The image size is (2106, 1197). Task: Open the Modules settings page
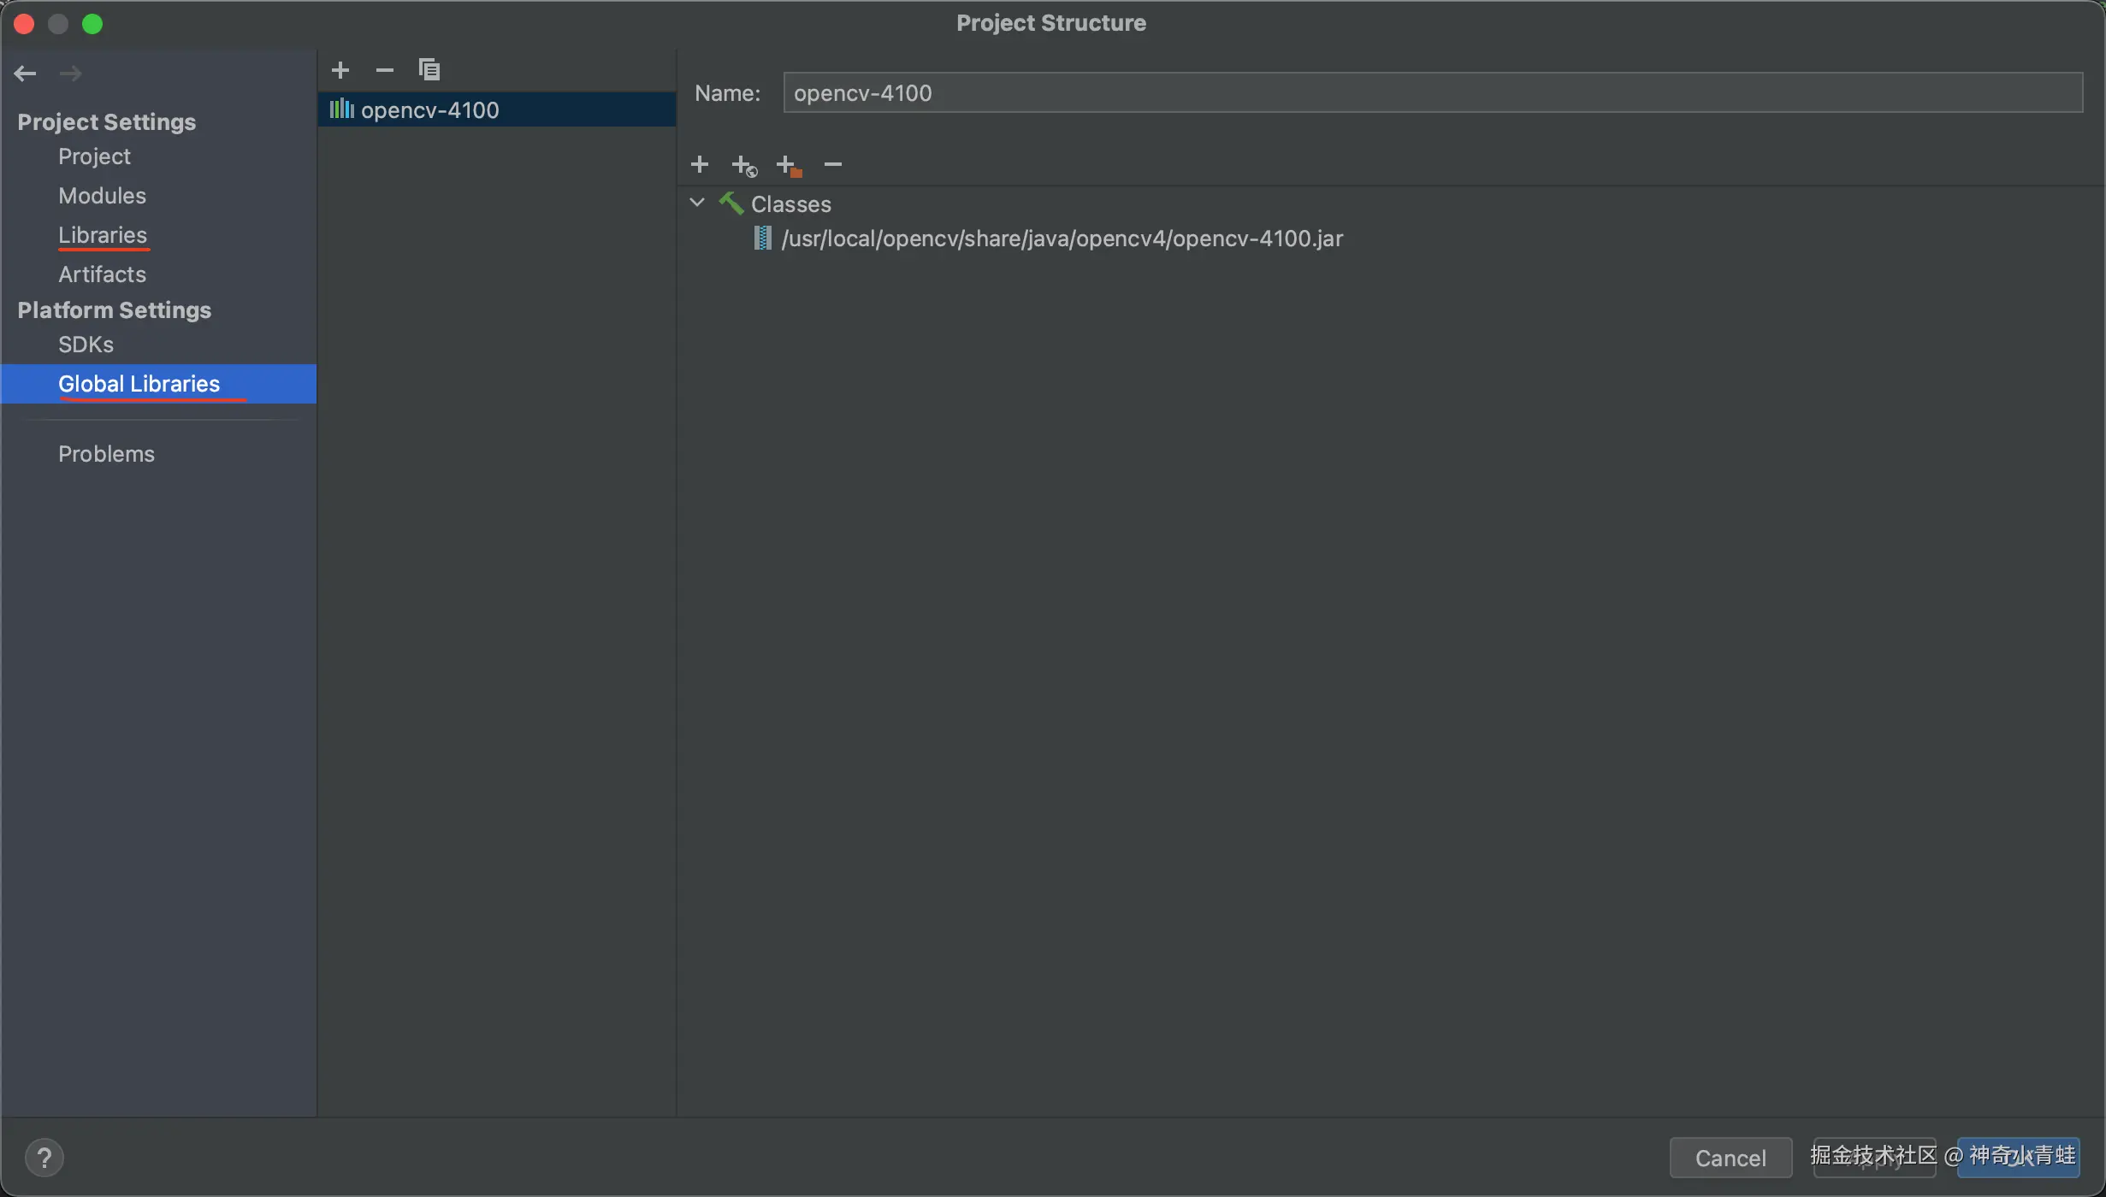pyautogui.click(x=102, y=196)
